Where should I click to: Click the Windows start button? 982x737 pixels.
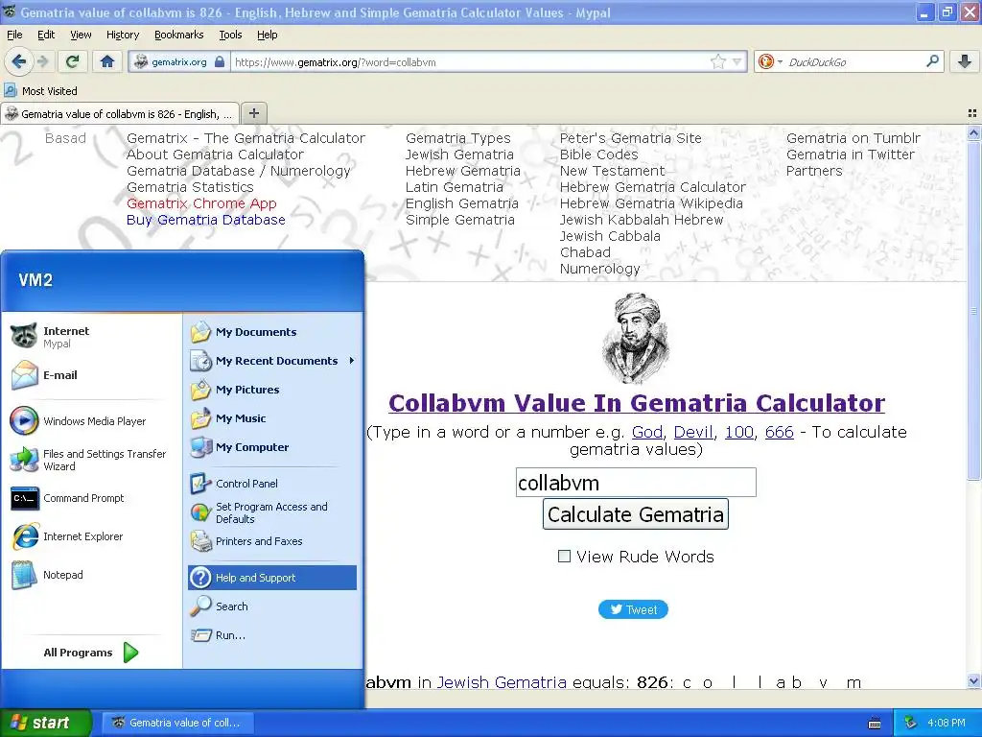[x=46, y=723]
